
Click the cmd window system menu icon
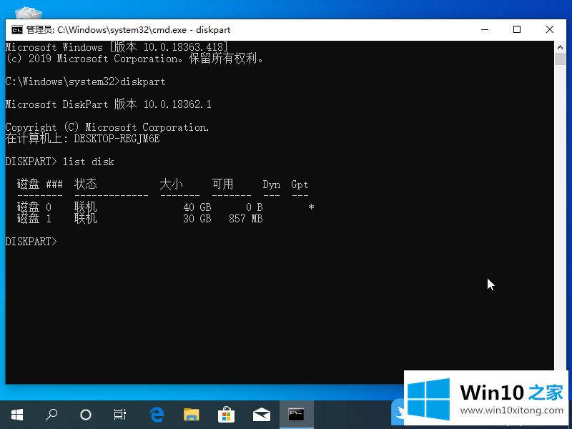[x=16, y=30]
